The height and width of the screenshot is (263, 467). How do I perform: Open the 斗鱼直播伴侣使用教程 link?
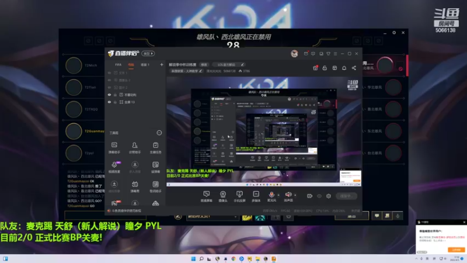(x=126, y=211)
